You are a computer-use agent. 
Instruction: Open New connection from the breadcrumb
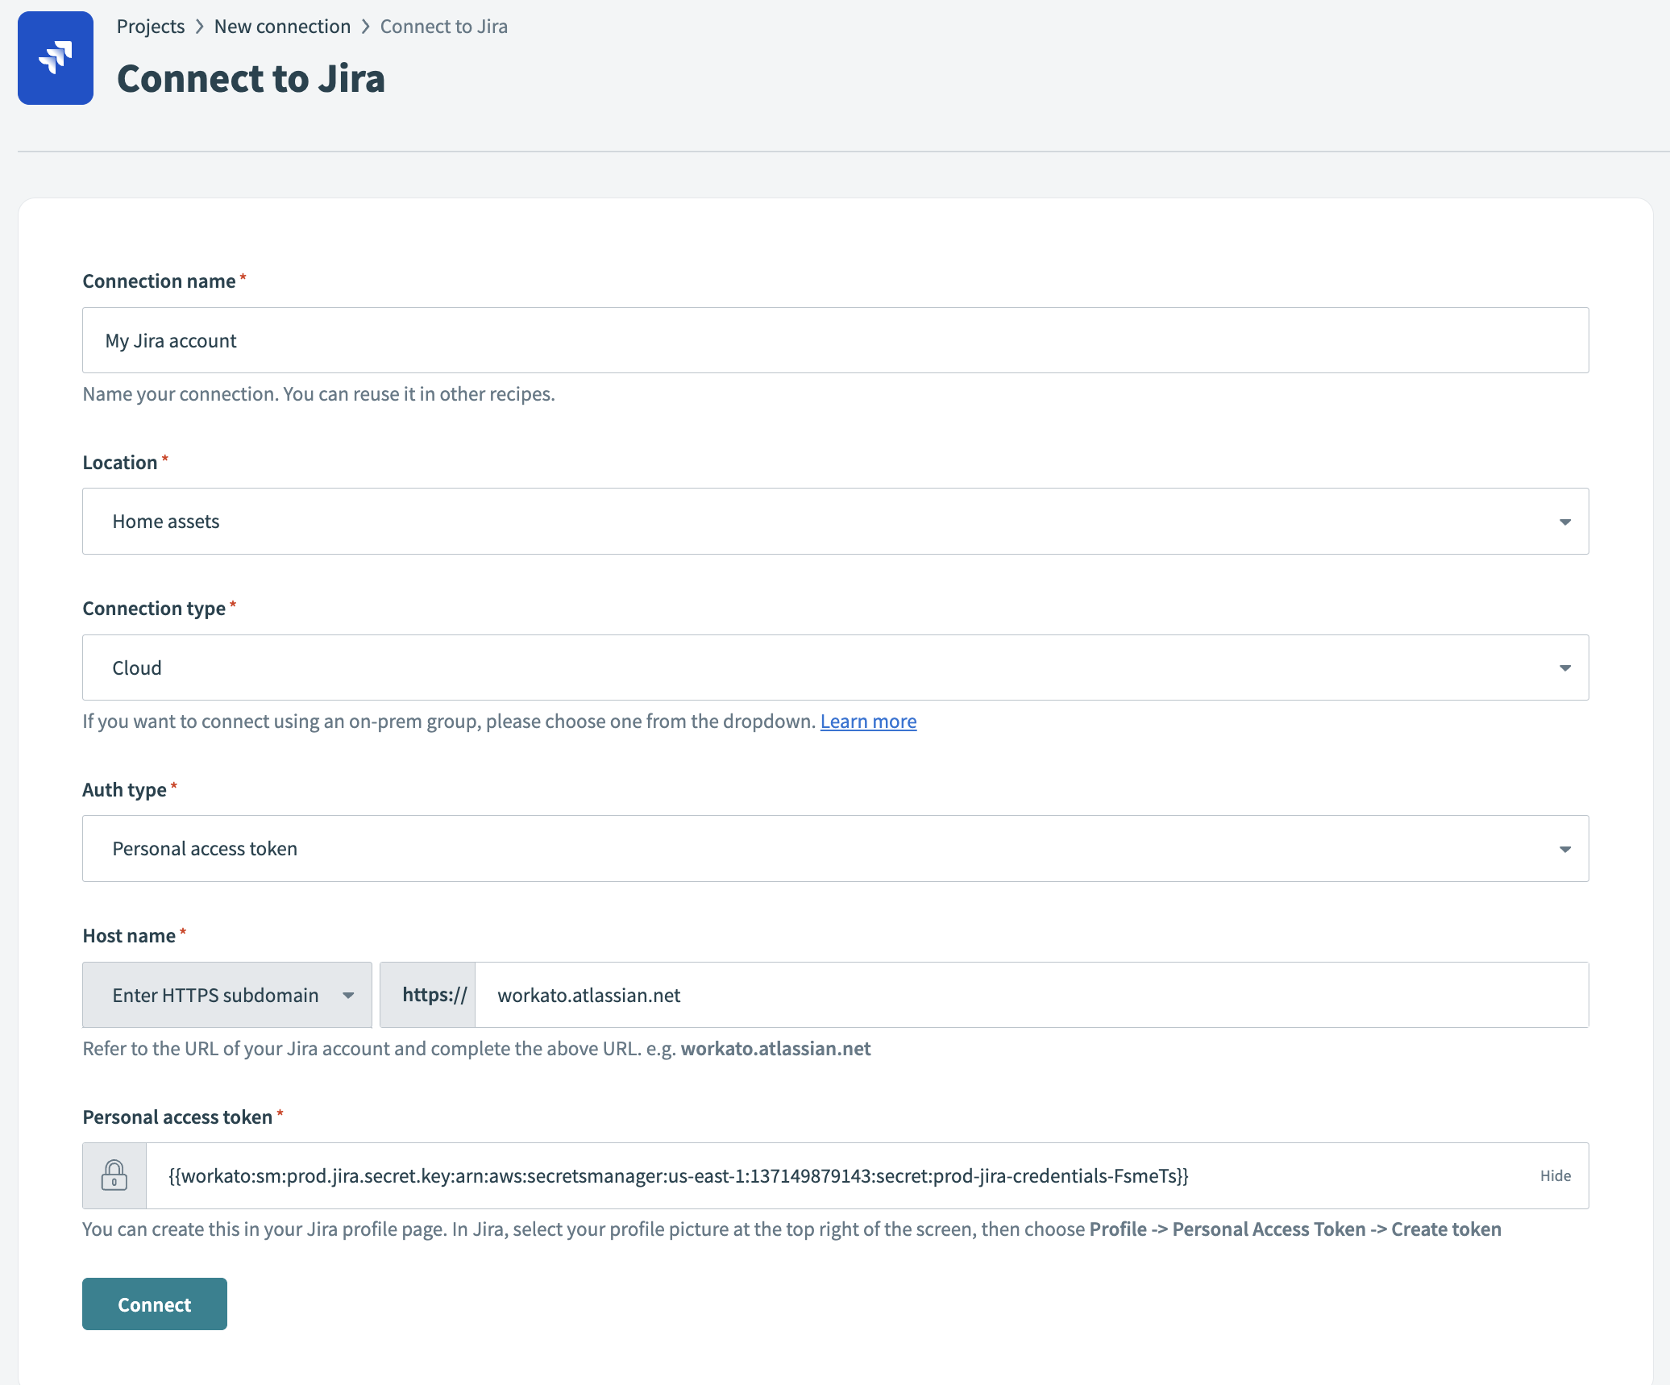click(x=281, y=26)
